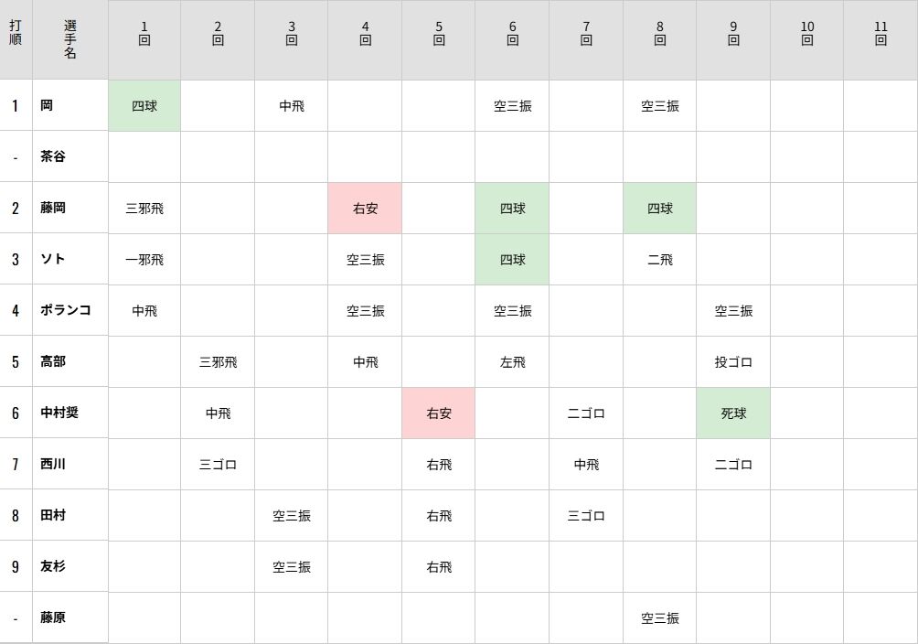This screenshot has width=918, height=644.
Task: Select the 選手名 column header
Action: [x=70, y=40]
